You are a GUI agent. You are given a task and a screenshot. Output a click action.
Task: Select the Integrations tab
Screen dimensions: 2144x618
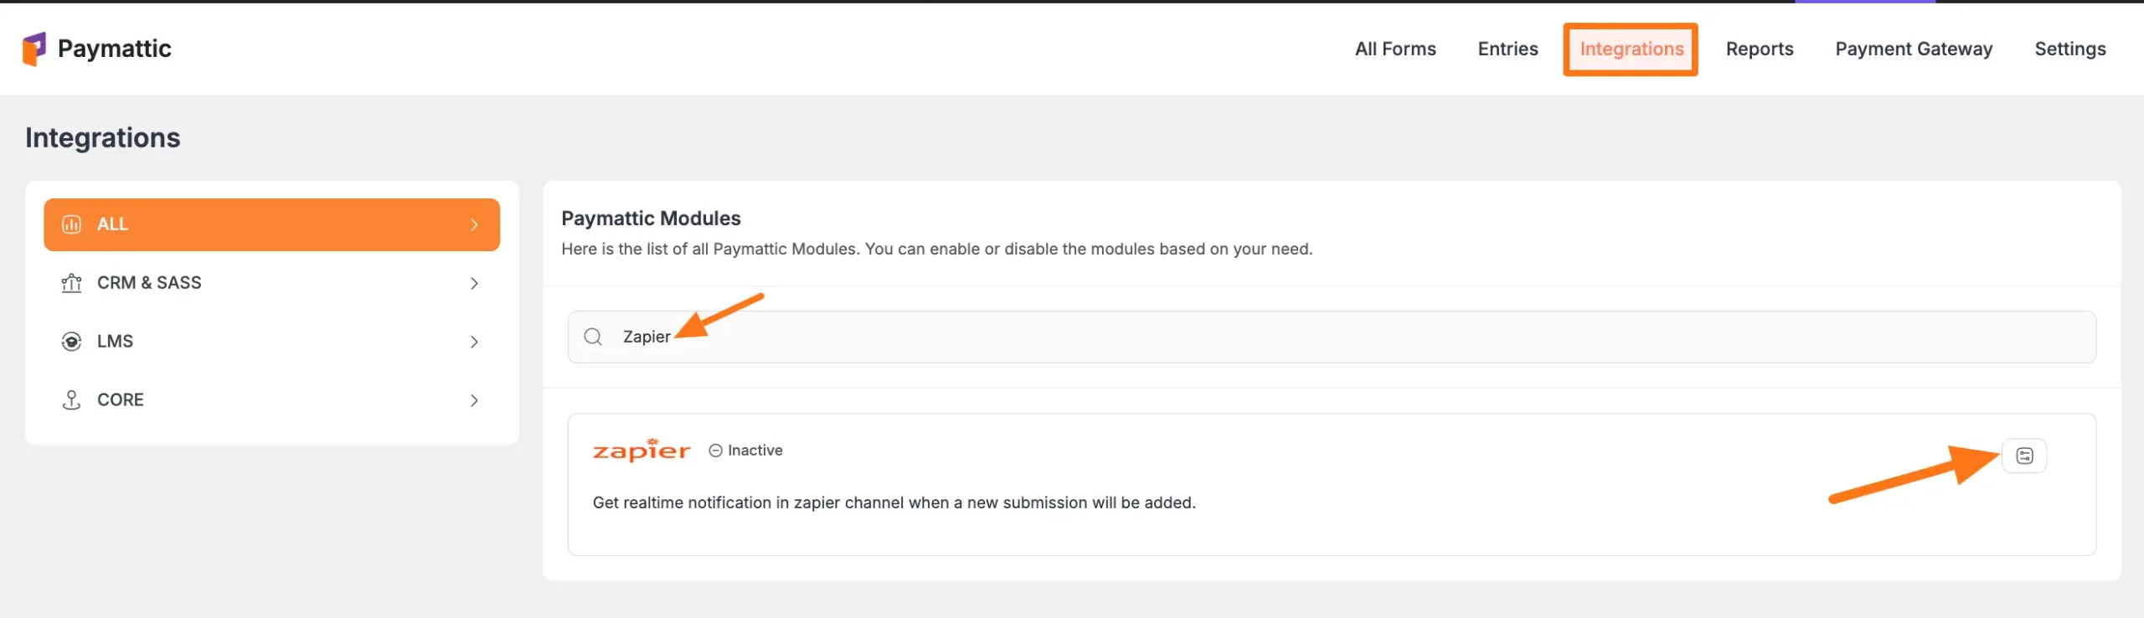(x=1631, y=49)
